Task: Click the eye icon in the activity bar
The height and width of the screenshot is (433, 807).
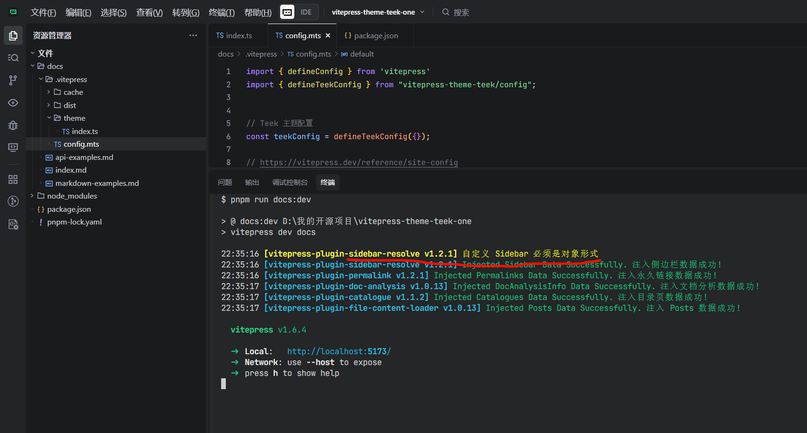Action: [x=13, y=103]
